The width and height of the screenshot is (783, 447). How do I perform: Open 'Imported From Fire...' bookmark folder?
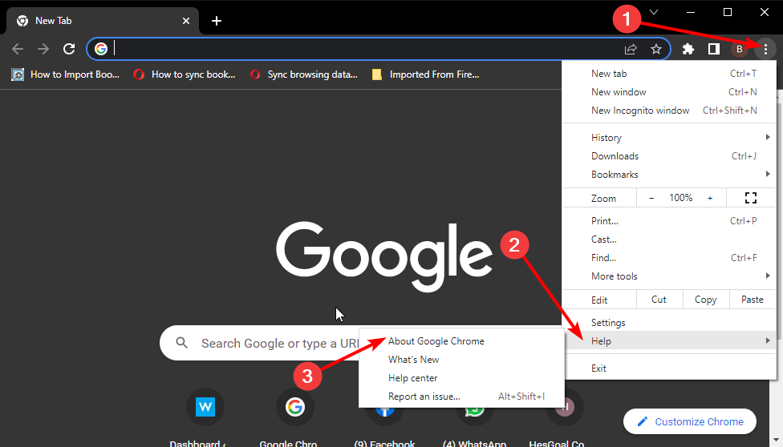(425, 74)
